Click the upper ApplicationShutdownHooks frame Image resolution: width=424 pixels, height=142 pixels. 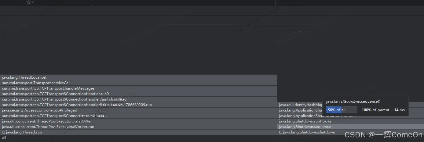[x=300, y=110]
